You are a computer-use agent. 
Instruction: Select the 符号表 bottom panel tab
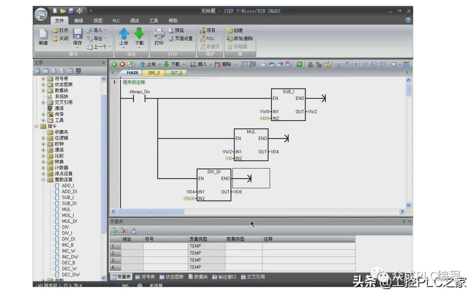[x=145, y=277]
